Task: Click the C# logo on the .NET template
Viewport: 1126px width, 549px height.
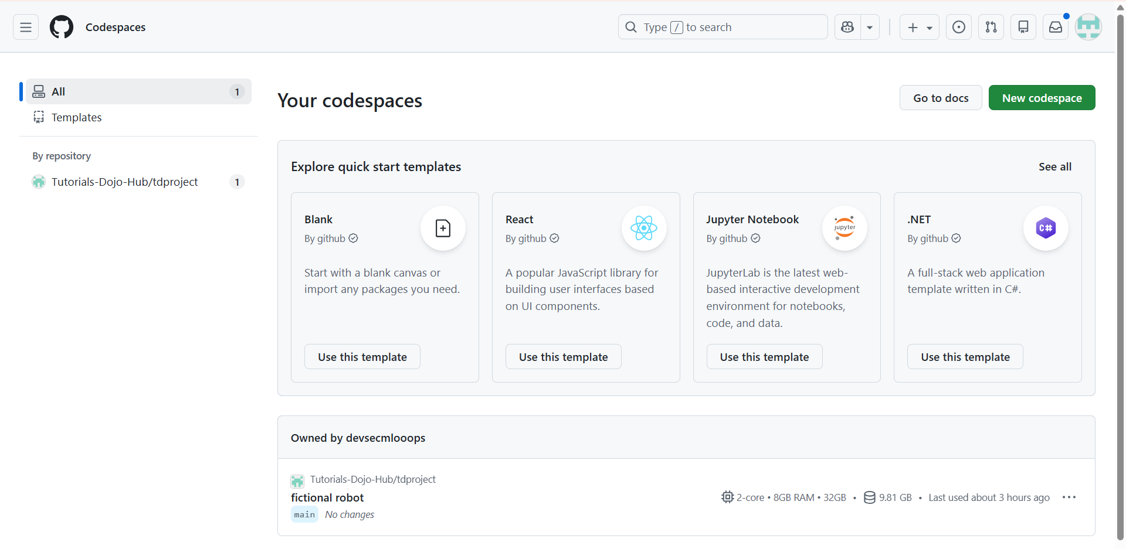Action: pyautogui.click(x=1046, y=228)
